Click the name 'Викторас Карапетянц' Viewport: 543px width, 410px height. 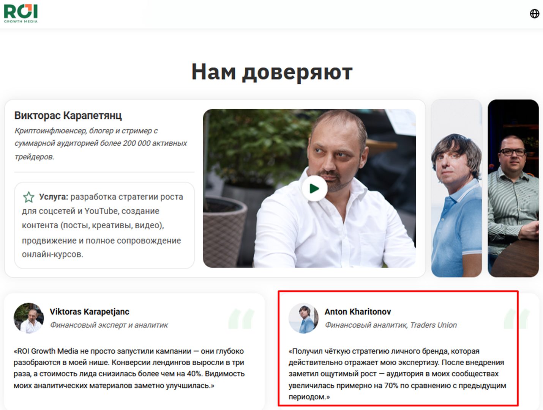click(68, 115)
